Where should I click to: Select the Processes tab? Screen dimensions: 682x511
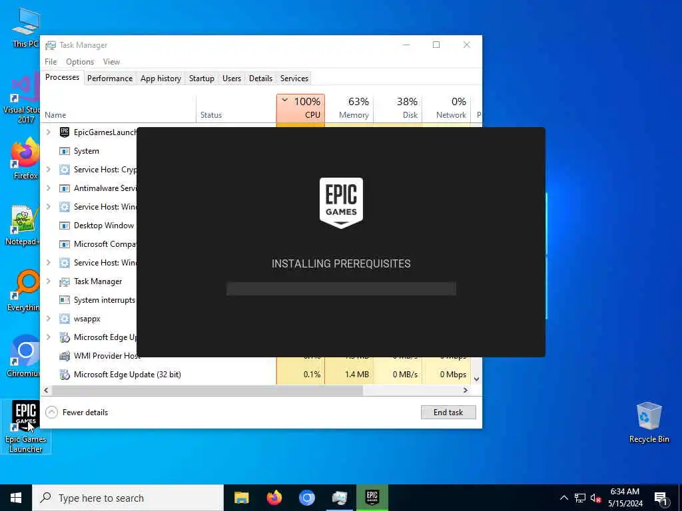[62, 77]
